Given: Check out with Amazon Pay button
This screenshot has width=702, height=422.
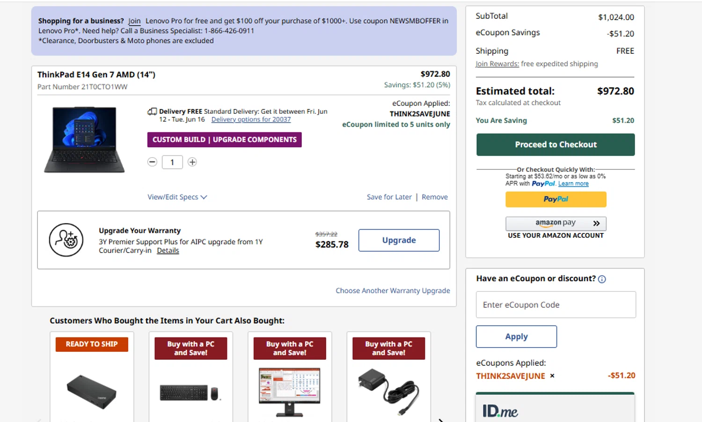Looking at the screenshot, I should click(x=556, y=223).
